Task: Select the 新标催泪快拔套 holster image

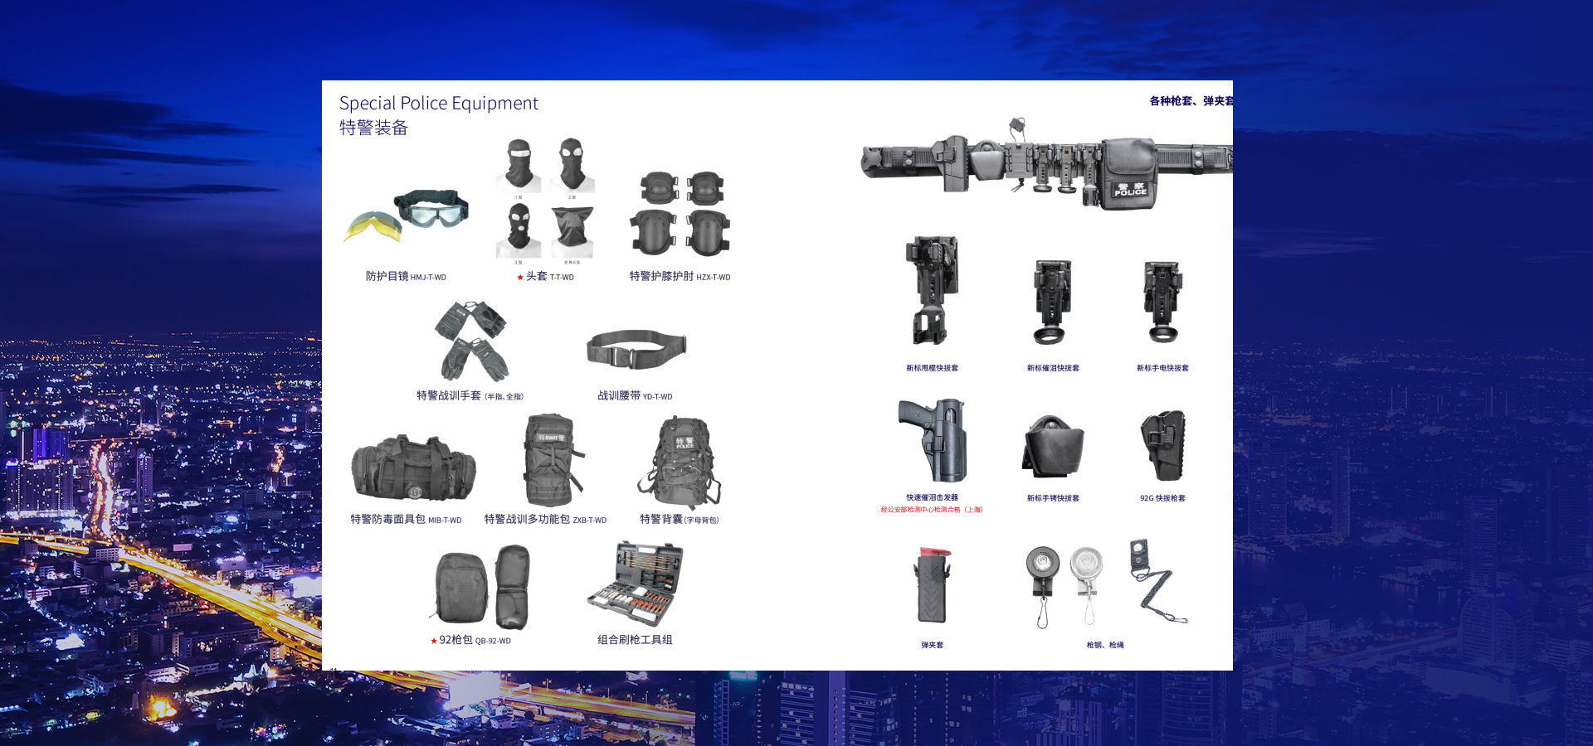Action: pyautogui.click(x=1052, y=302)
